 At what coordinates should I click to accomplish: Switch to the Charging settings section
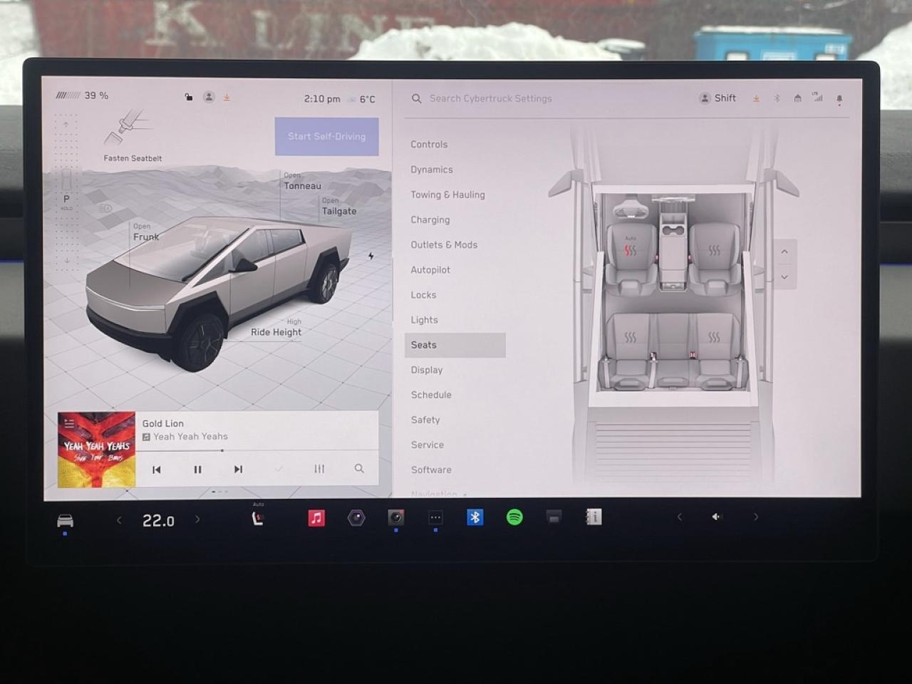[x=430, y=219]
